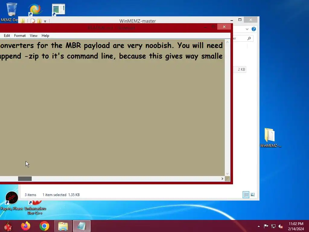This screenshot has width=309, height=232.
Task: Expand the ribbon chevron in WinMEMZ-master window
Action: (247, 29)
